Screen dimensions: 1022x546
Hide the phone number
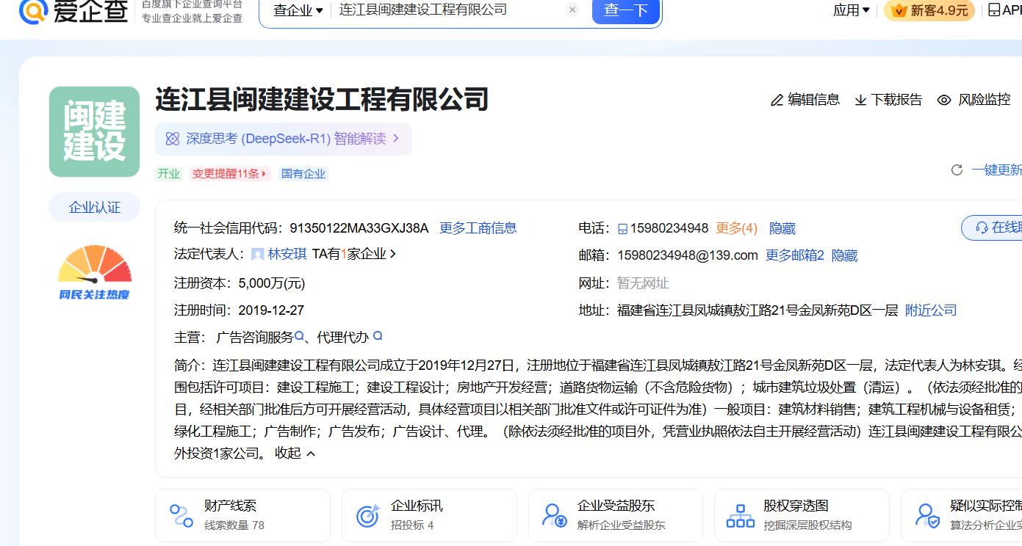click(x=782, y=228)
